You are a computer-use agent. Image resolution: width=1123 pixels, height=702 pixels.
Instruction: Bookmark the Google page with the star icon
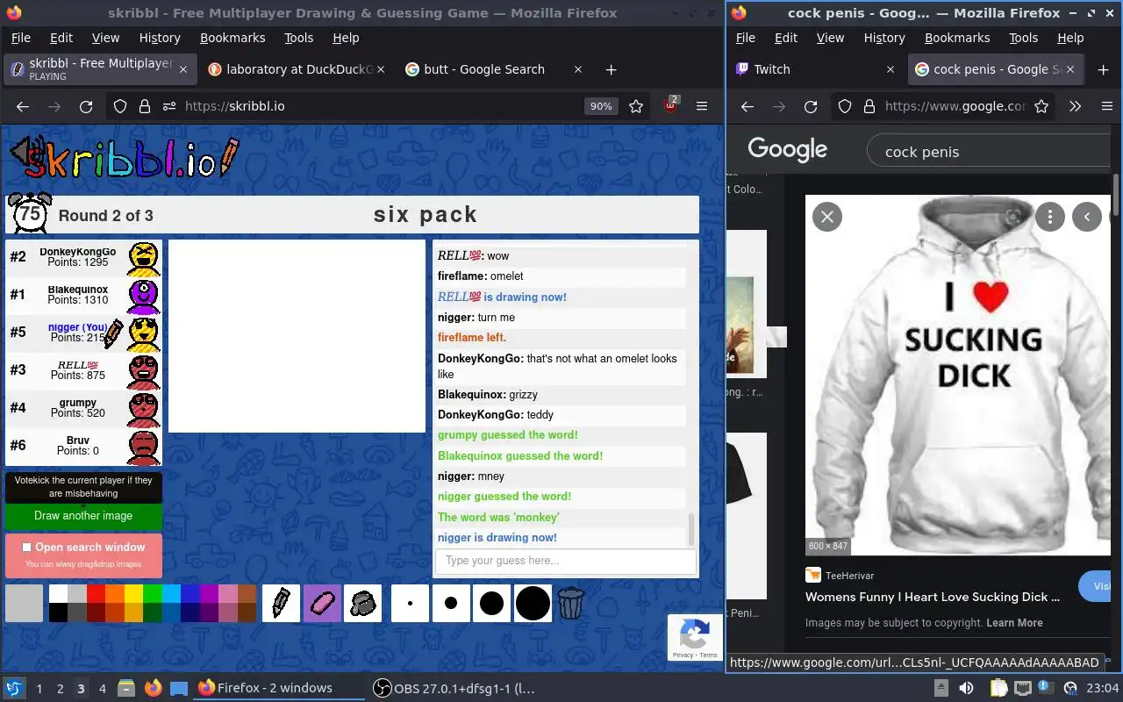click(x=1041, y=106)
